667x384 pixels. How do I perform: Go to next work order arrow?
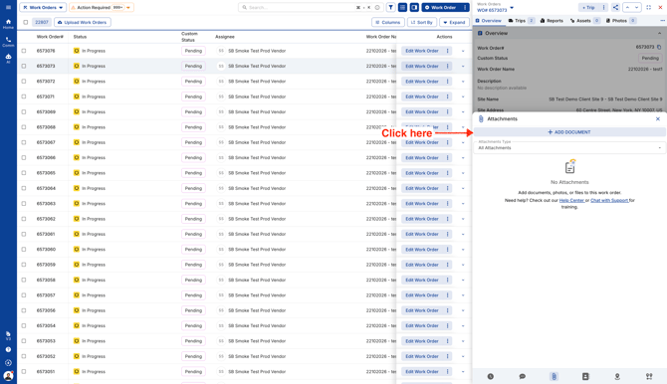click(636, 7)
